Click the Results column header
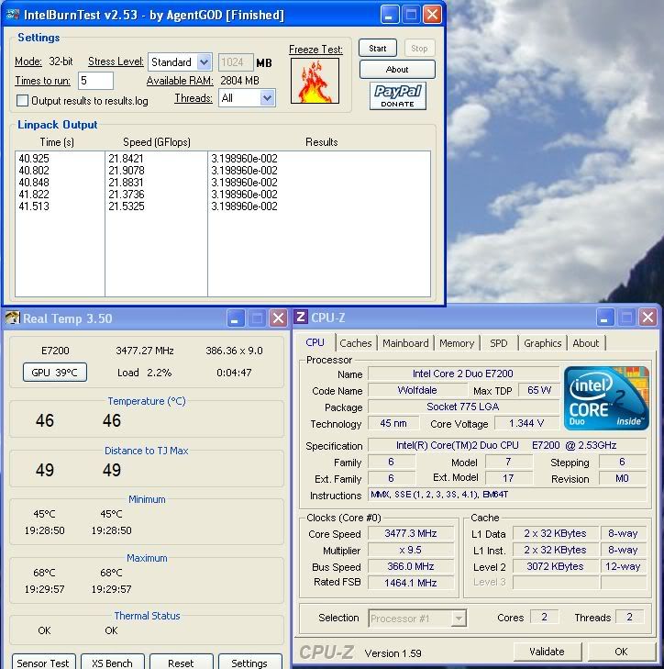664x669 pixels. click(x=322, y=142)
